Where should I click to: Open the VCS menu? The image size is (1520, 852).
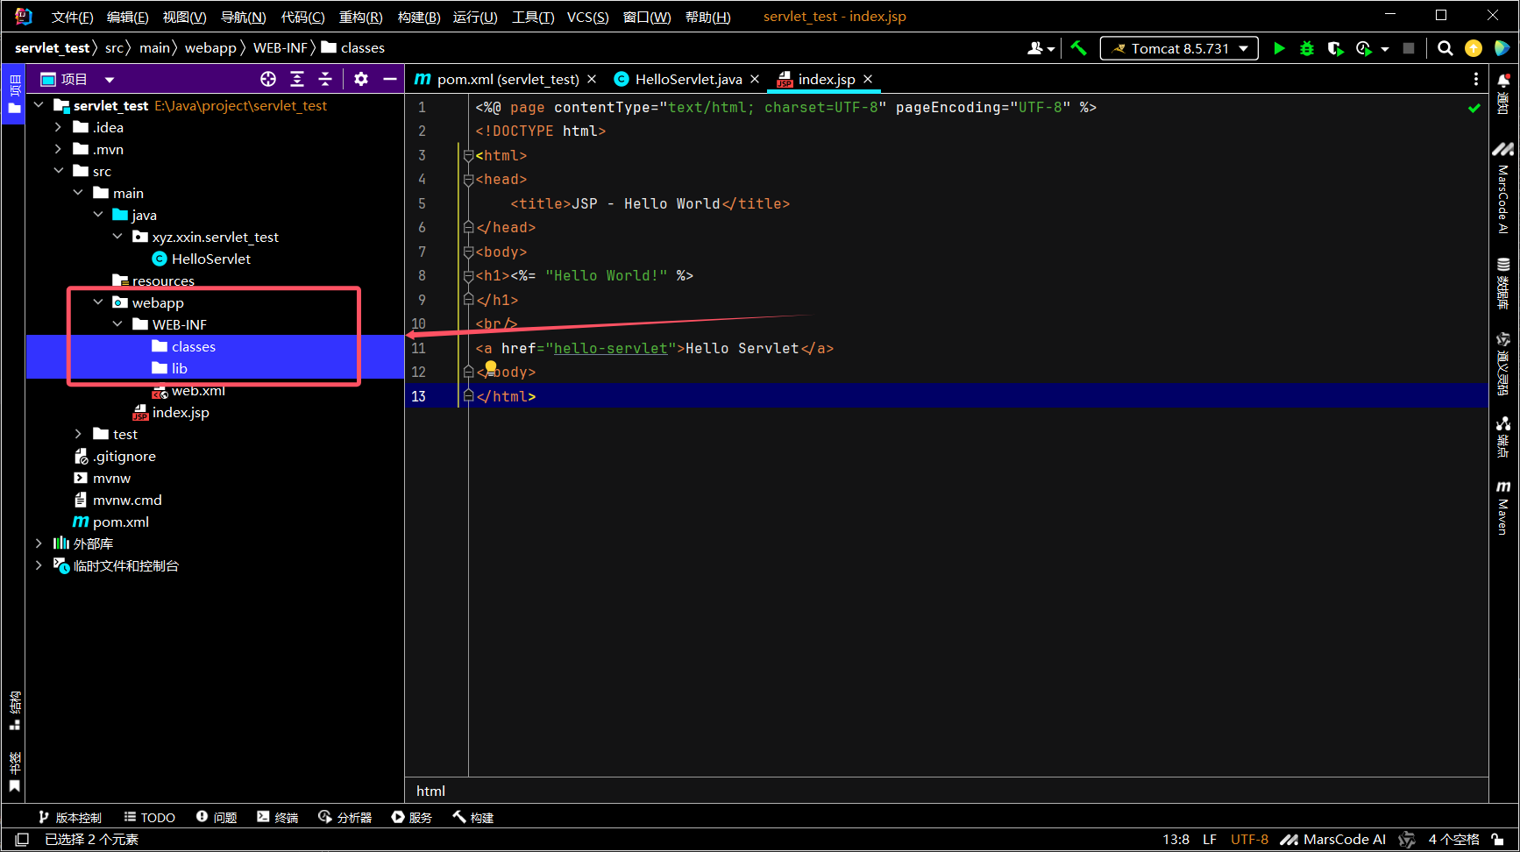pos(587,17)
